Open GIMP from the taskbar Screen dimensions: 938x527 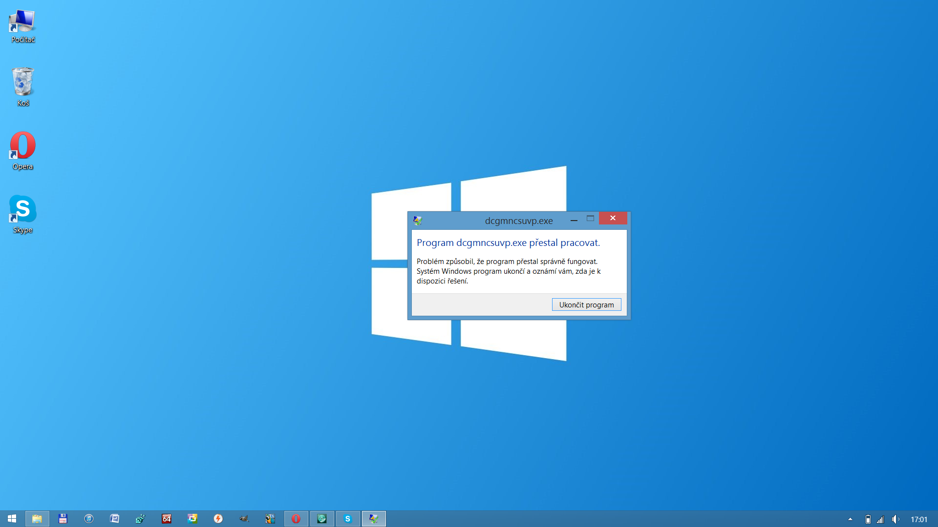(244, 519)
